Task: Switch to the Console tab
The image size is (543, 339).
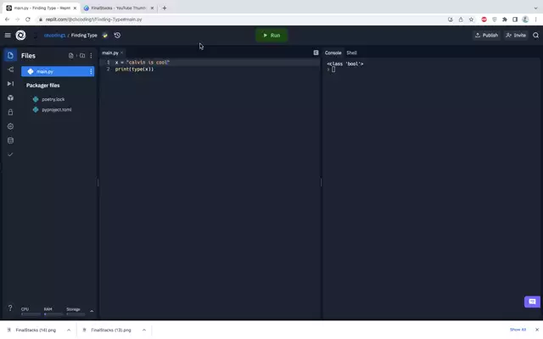Action: (333, 53)
